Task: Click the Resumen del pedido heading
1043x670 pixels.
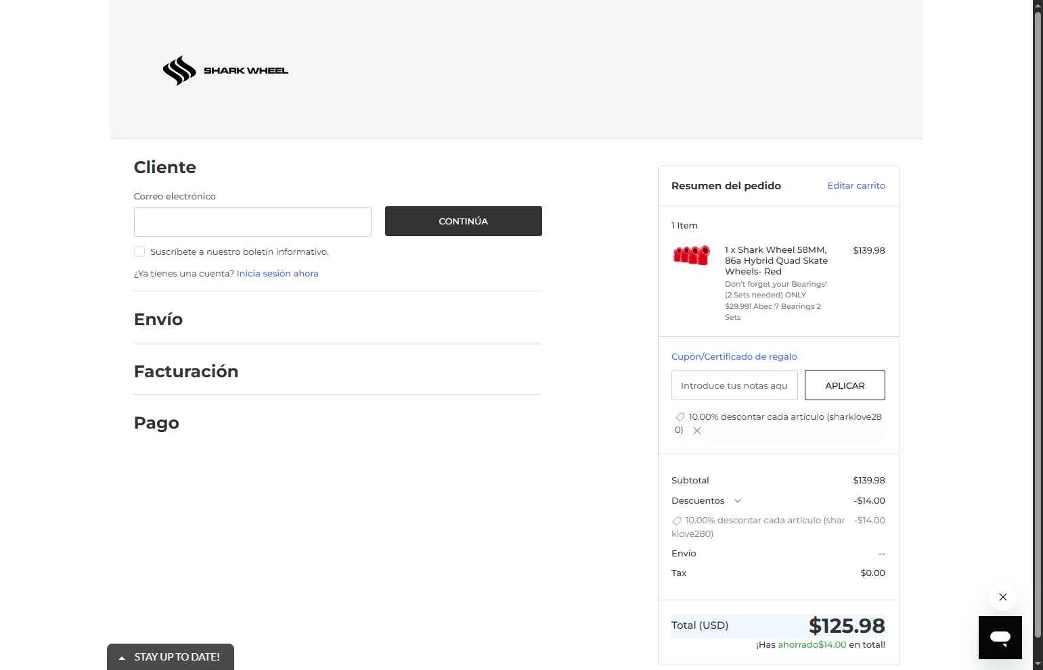Action: [x=726, y=185]
